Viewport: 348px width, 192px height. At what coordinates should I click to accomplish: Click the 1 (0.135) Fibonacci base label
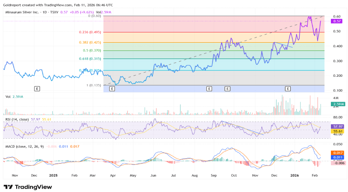click(x=93, y=85)
